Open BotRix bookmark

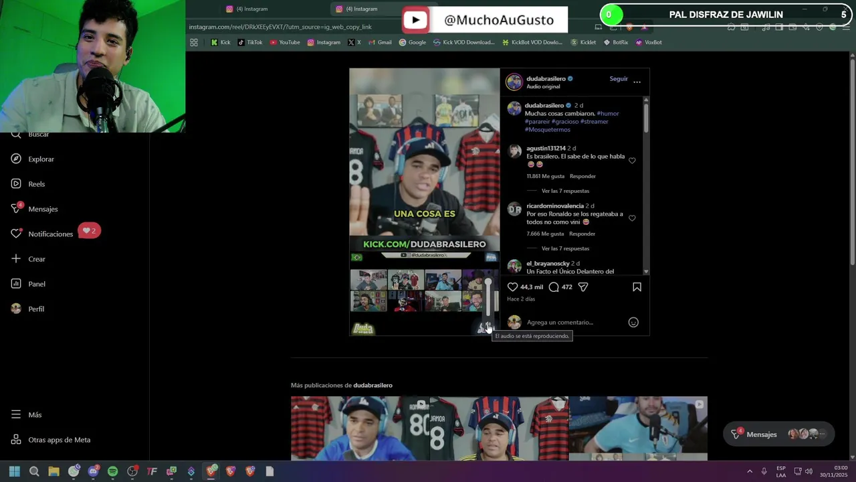[x=616, y=42]
